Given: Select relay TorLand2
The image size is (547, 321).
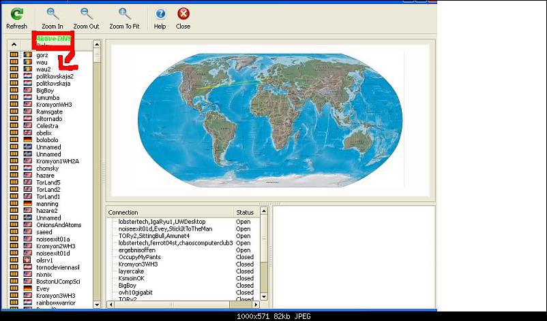Looking at the screenshot, I should click(48, 190).
